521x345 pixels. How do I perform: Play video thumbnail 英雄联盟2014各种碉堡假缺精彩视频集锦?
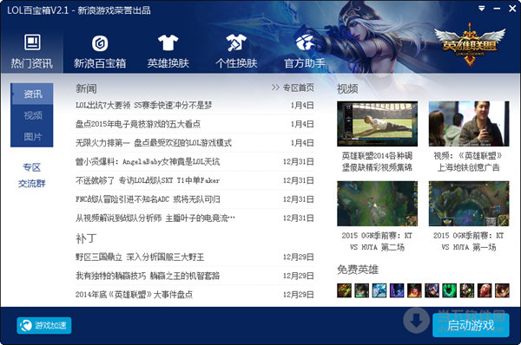pos(377,124)
